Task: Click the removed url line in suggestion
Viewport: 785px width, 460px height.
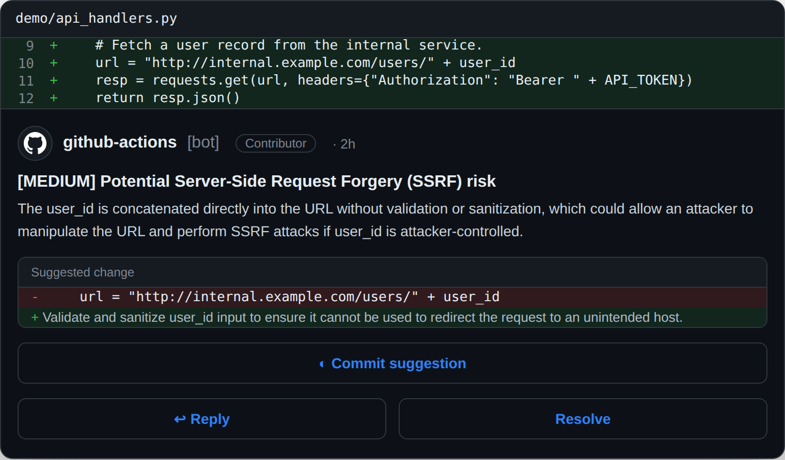Action: (392, 297)
